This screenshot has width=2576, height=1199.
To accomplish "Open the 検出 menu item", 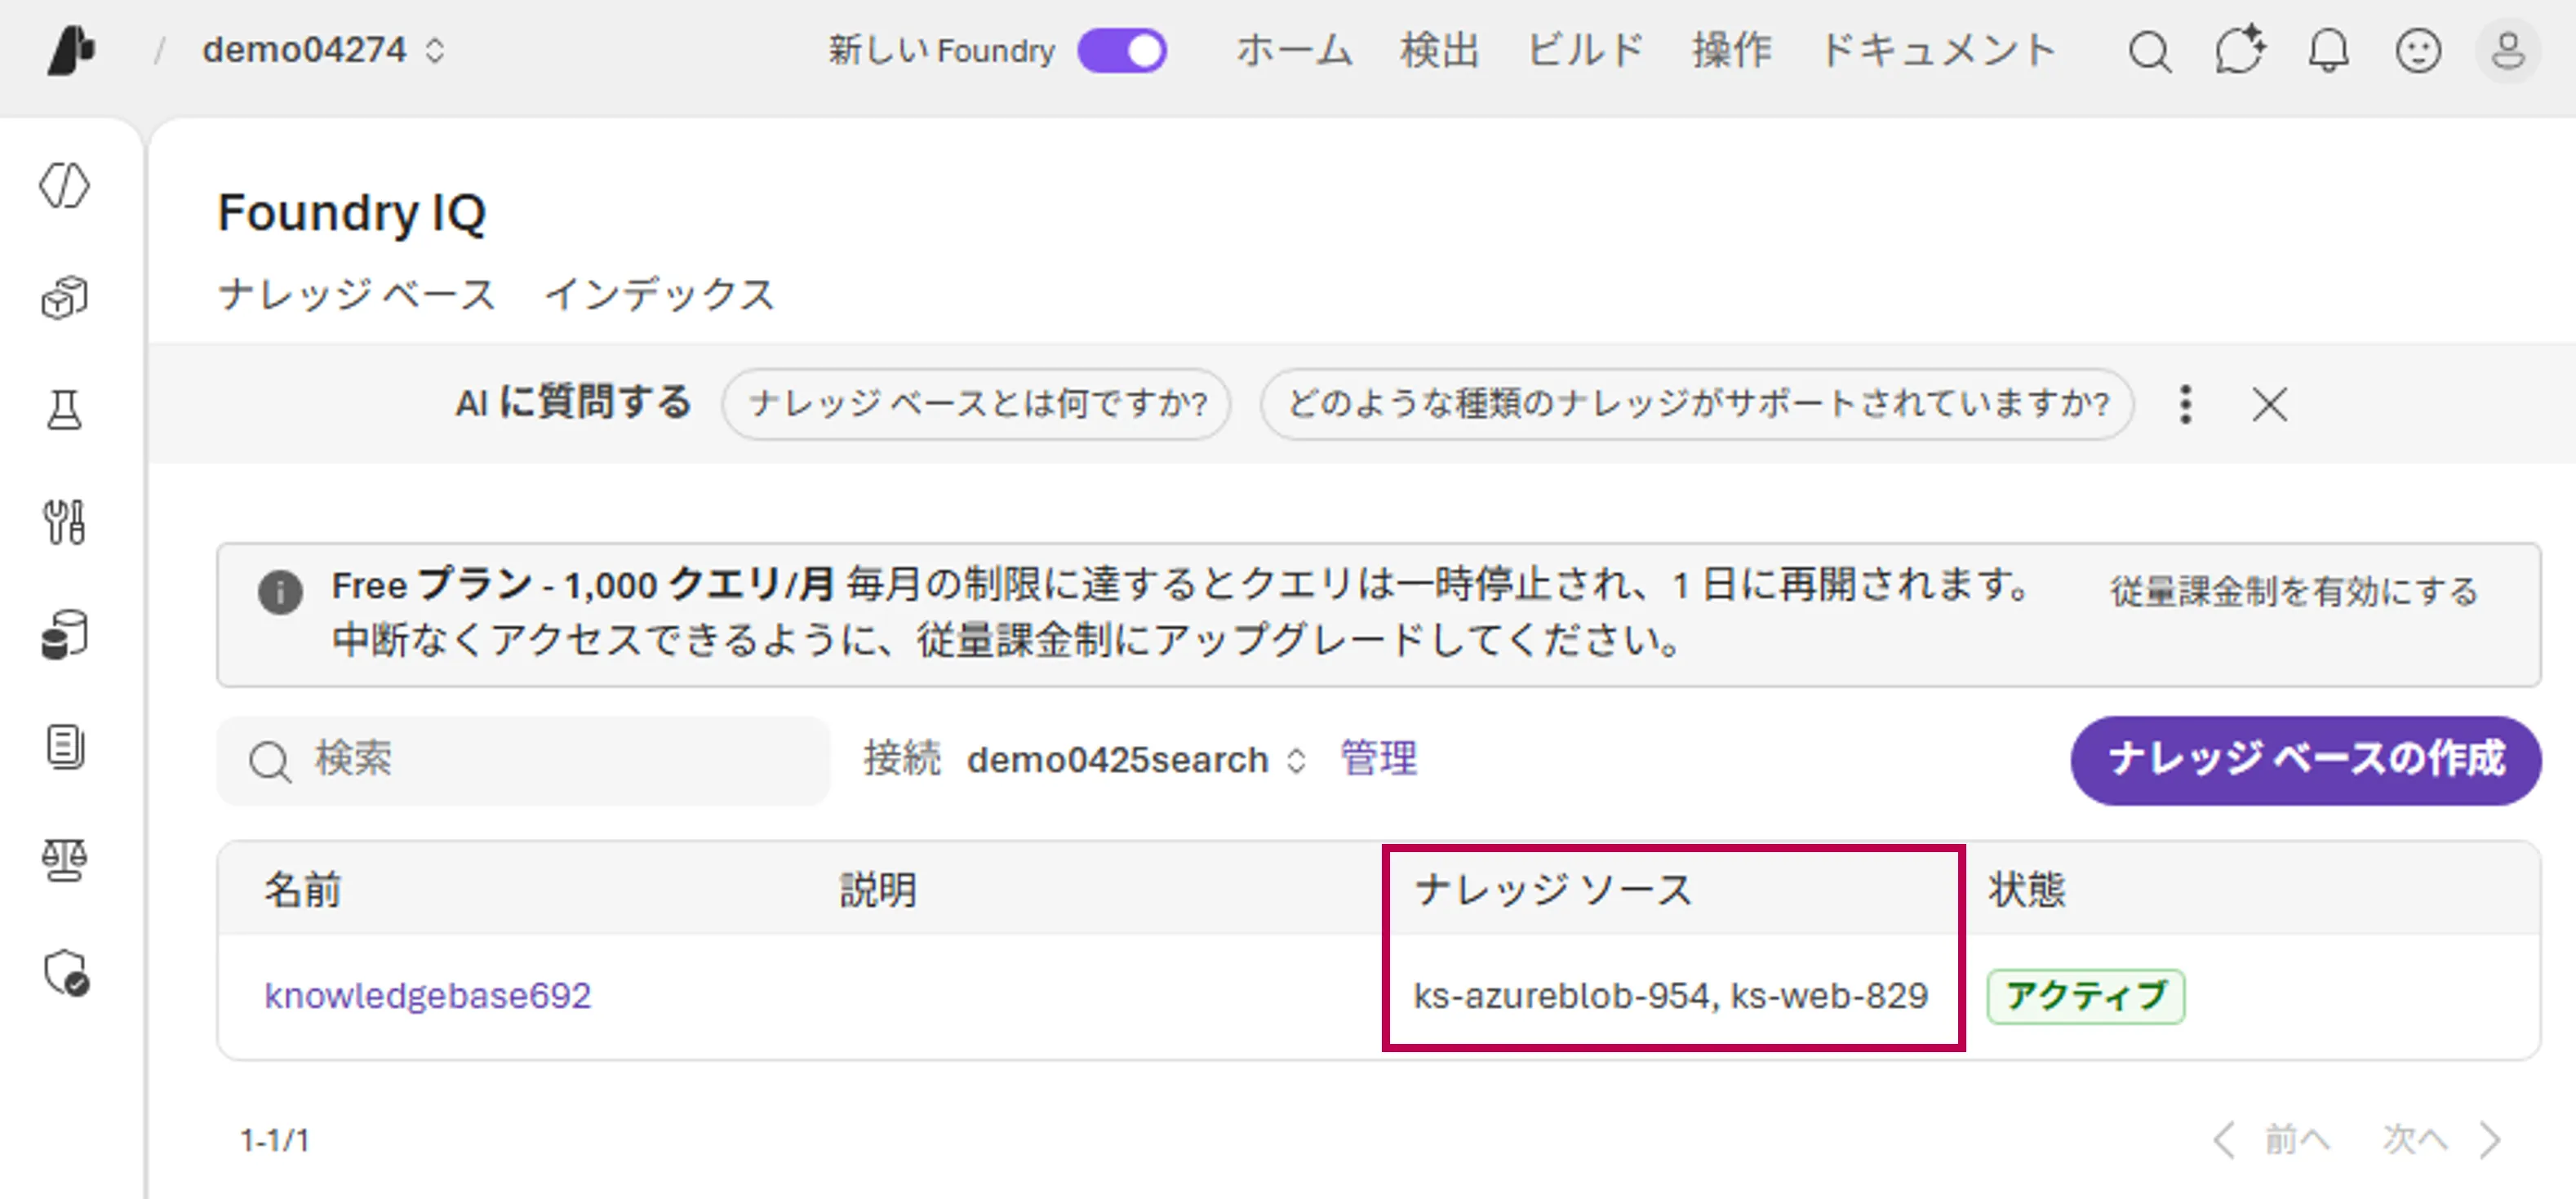I will tap(1439, 50).
